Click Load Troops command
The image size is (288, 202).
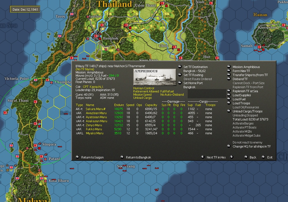point(241,103)
